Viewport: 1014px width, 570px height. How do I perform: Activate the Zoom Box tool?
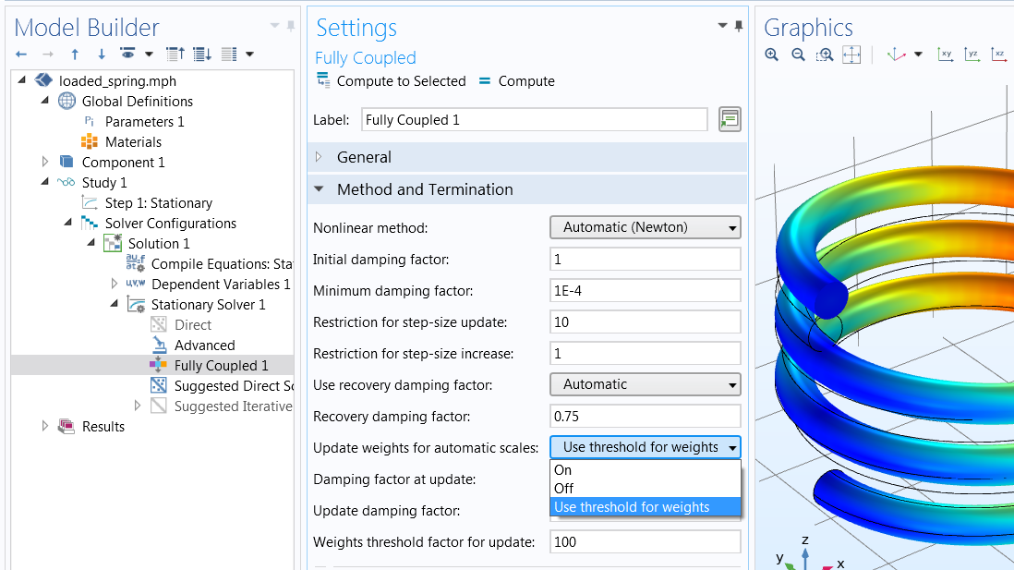click(x=826, y=55)
